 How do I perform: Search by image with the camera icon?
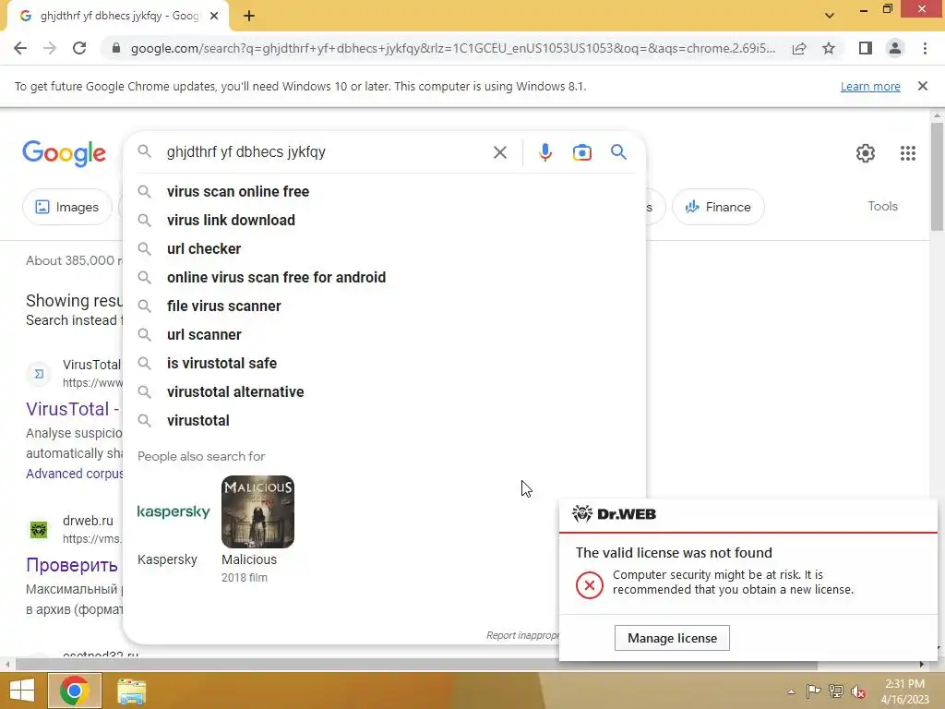click(x=581, y=152)
